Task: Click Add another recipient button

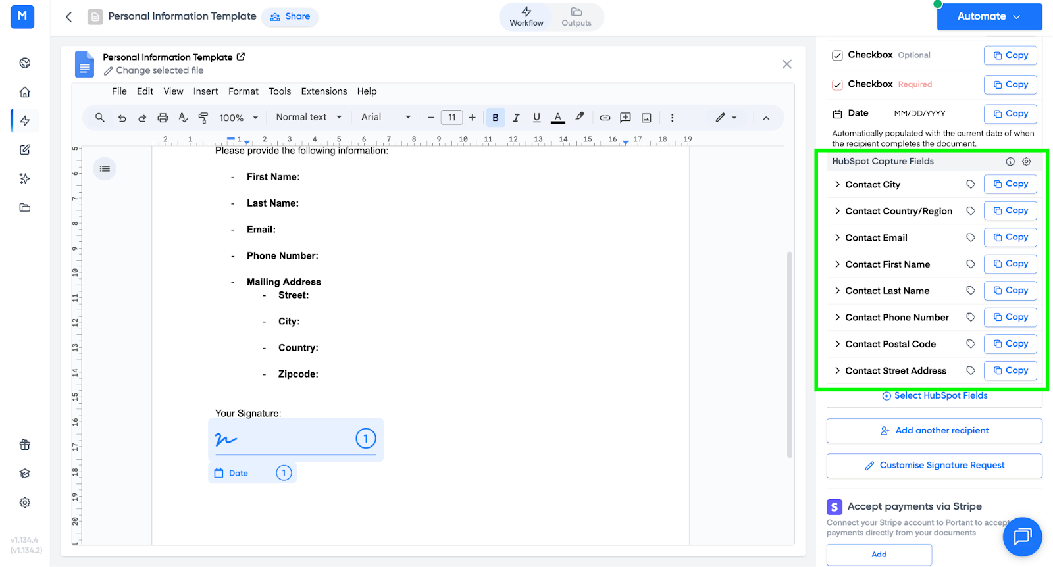Action: pyautogui.click(x=934, y=431)
